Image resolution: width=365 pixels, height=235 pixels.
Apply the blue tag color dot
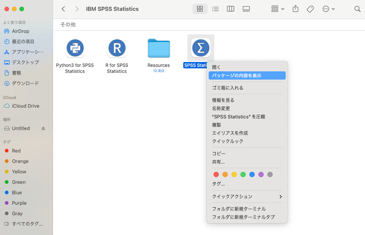pos(252,174)
